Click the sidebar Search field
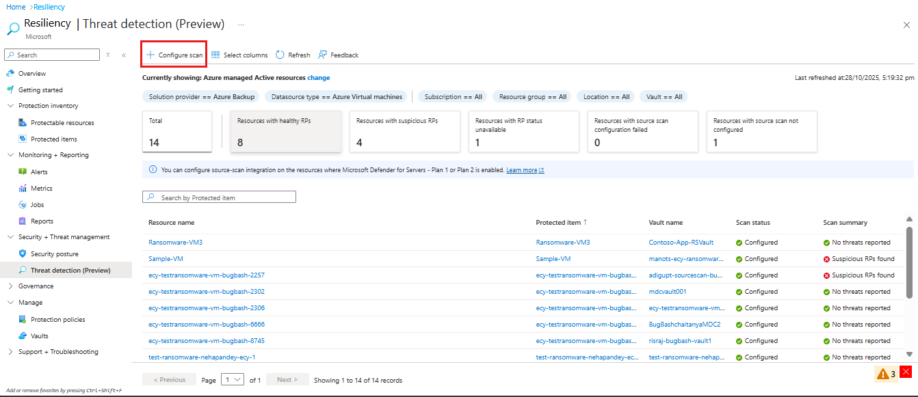The image size is (918, 397). pos(52,55)
